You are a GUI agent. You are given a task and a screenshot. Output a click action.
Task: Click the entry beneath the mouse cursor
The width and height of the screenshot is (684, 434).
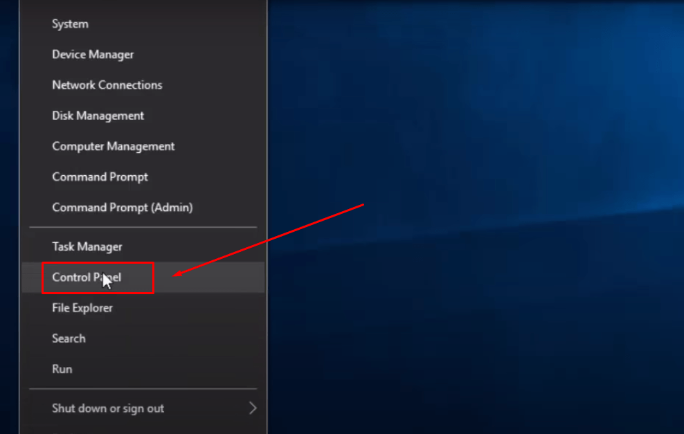143,278
